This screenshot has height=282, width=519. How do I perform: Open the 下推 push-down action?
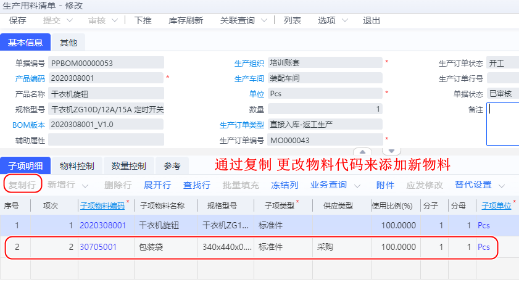143,20
